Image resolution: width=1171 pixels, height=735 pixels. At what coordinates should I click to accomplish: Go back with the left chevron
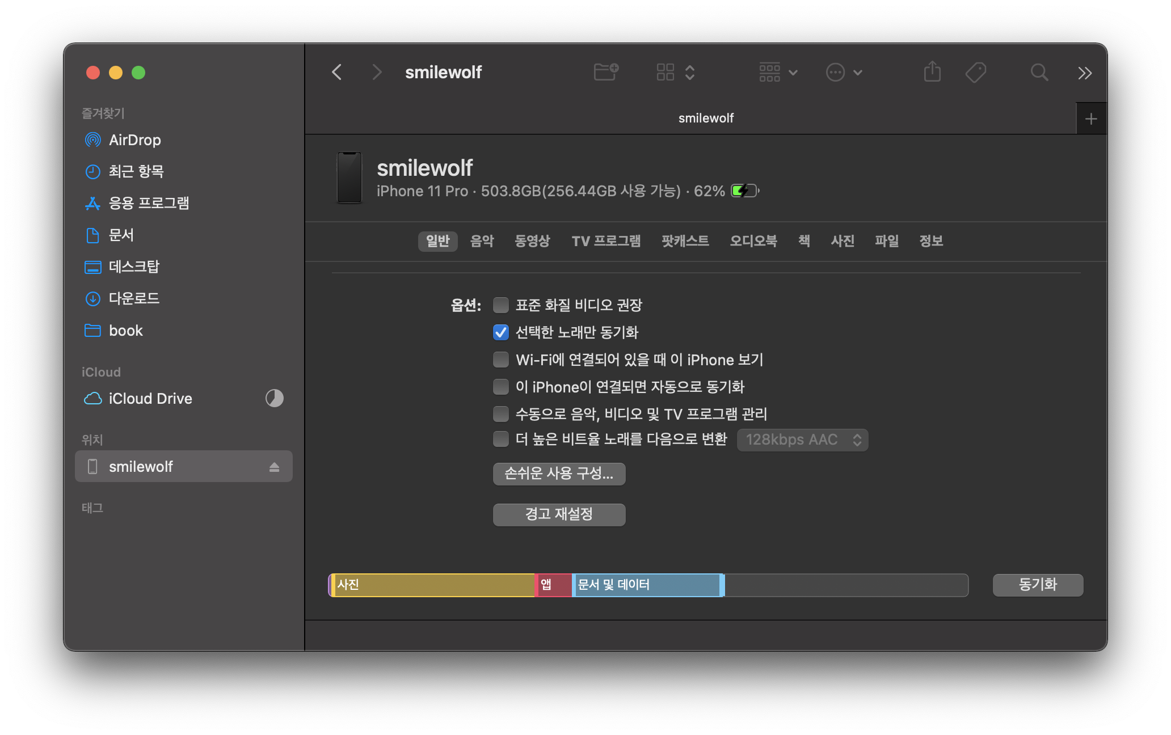tap(337, 72)
